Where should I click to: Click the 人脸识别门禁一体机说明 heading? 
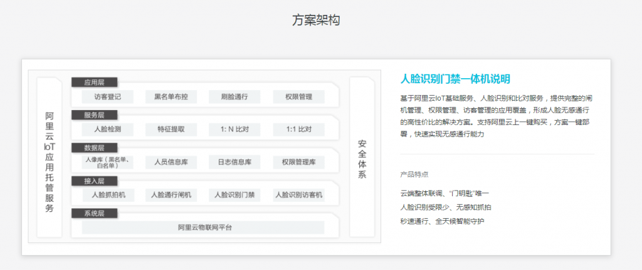click(455, 79)
